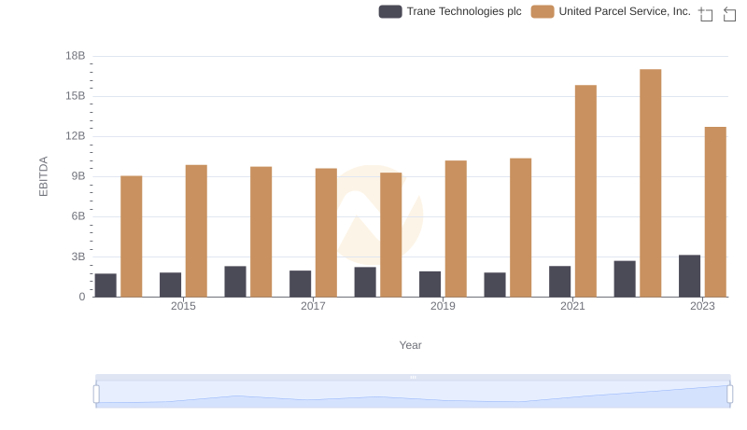Click the zoom select tool icon
747x430 pixels.
[x=706, y=14]
